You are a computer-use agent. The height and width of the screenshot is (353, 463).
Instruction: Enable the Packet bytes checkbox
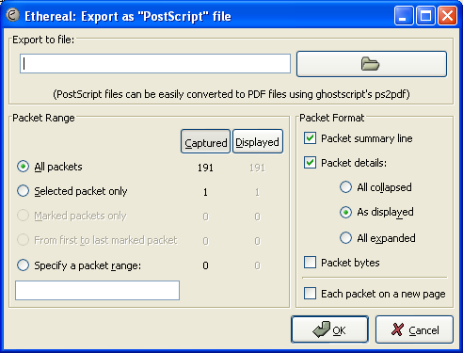click(x=310, y=263)
